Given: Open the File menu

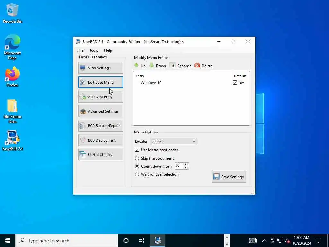Looking at the screenshot, I should coord(80,50).
